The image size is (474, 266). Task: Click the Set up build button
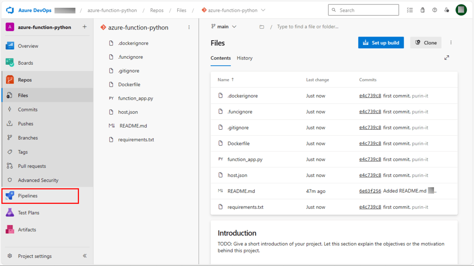[x=381, y=42]
